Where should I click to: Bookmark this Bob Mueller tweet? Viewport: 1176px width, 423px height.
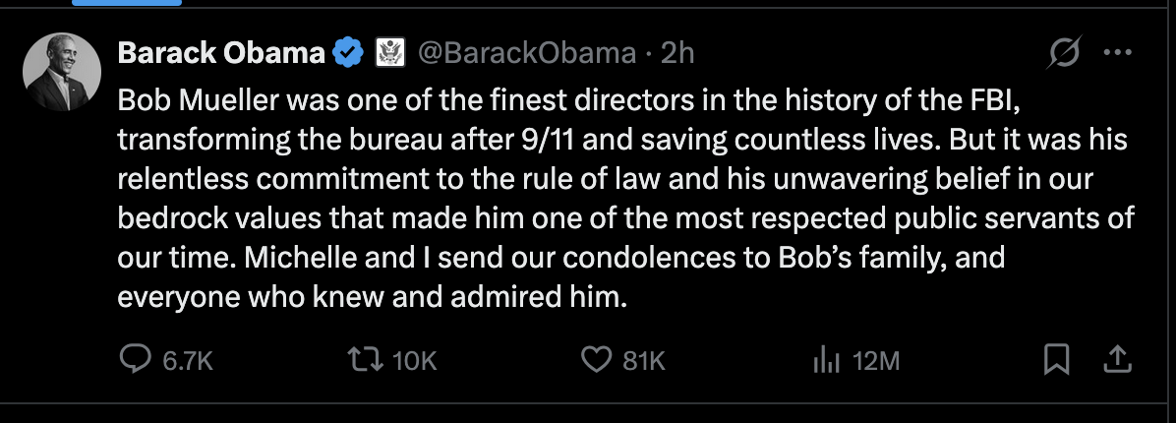(x=1055, y=361)
